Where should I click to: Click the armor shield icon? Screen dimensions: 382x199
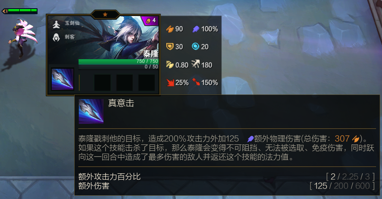tap(170, 46)
